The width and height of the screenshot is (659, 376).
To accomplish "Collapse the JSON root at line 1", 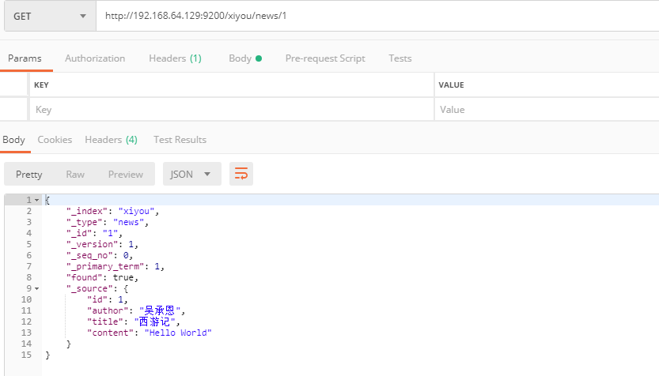I will tap(37, 200).
